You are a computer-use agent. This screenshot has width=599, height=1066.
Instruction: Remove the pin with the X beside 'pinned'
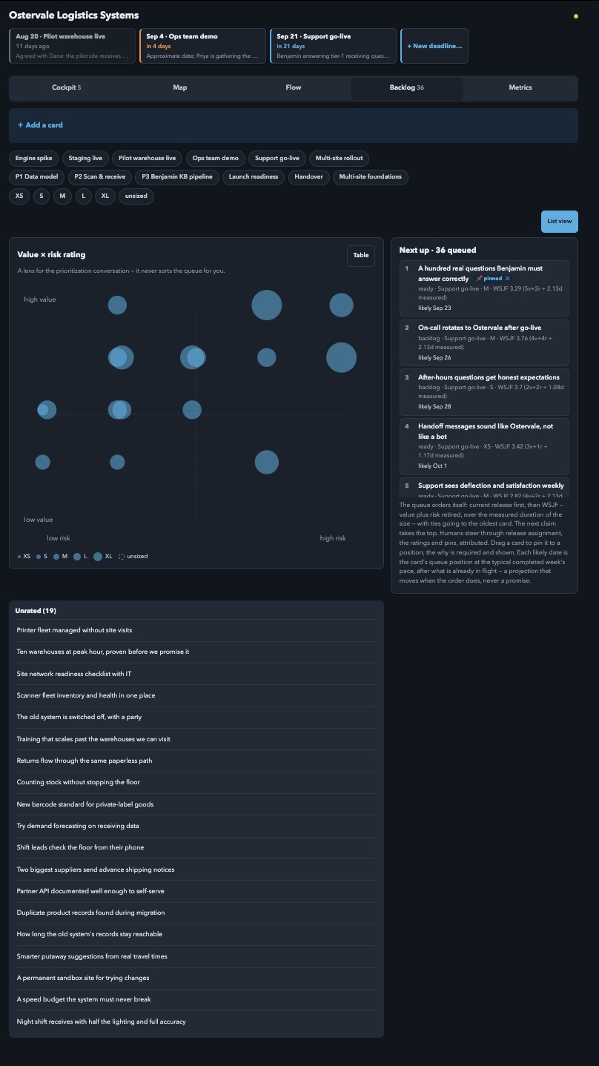point(508,279)
